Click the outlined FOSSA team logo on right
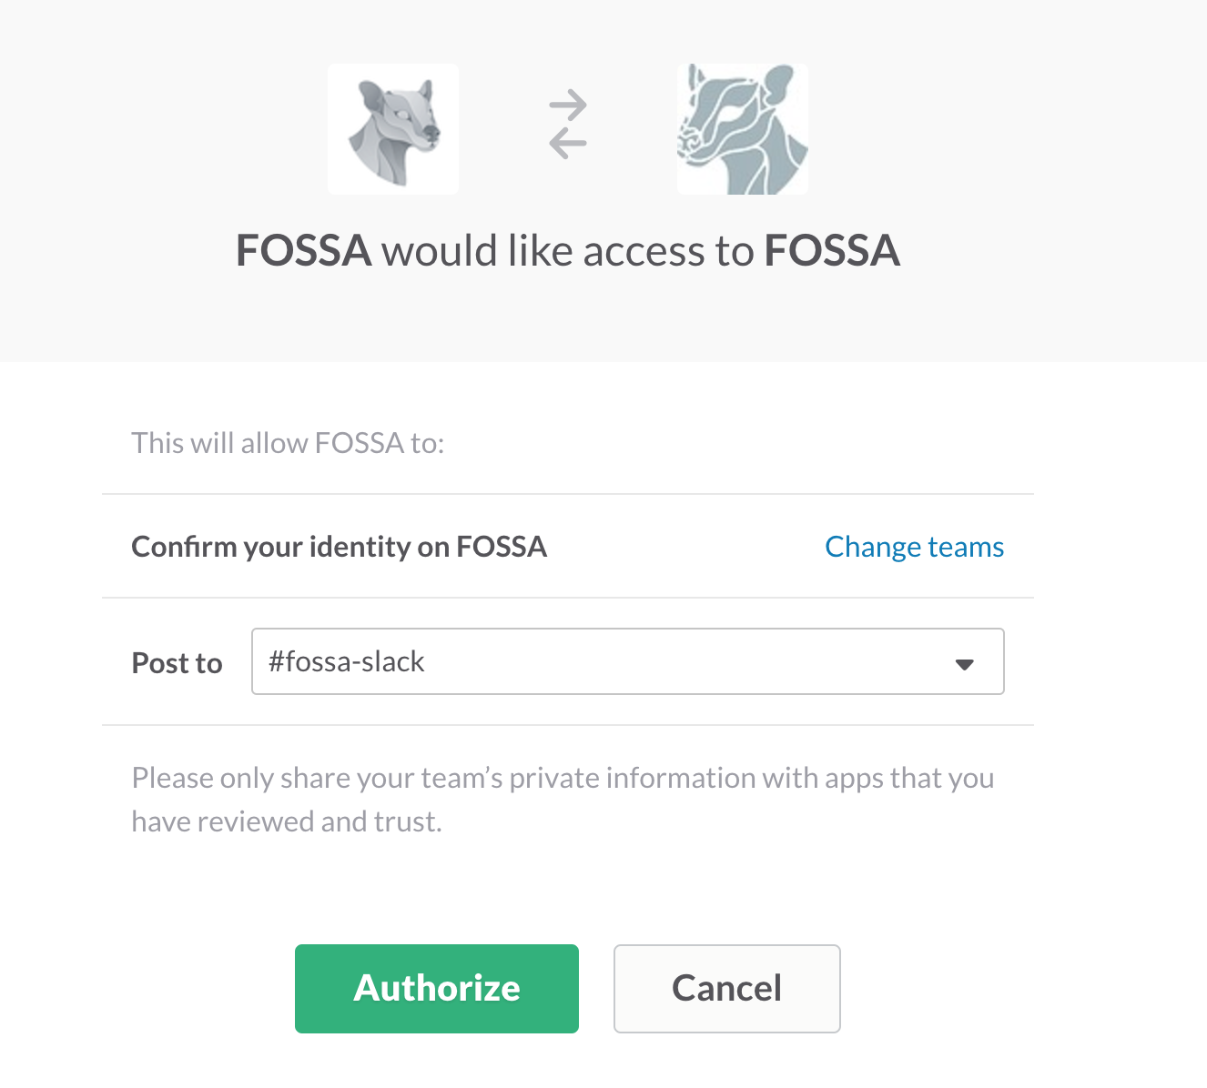 (x=743, y=129)
